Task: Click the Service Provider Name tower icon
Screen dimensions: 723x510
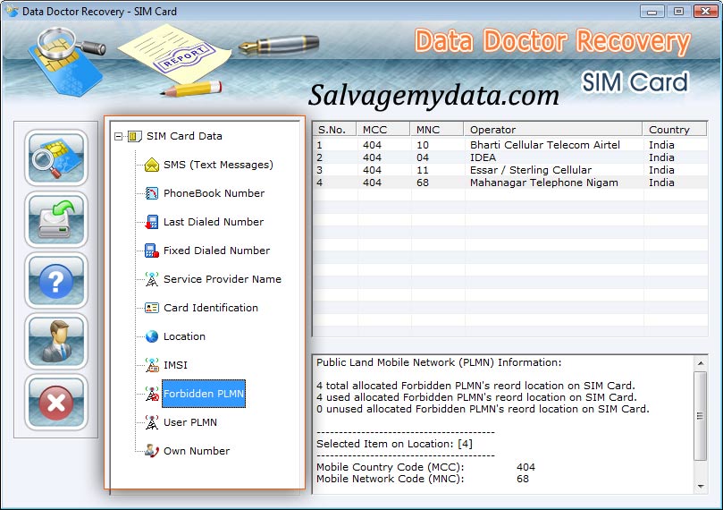Action: click(x=152, y=279)
